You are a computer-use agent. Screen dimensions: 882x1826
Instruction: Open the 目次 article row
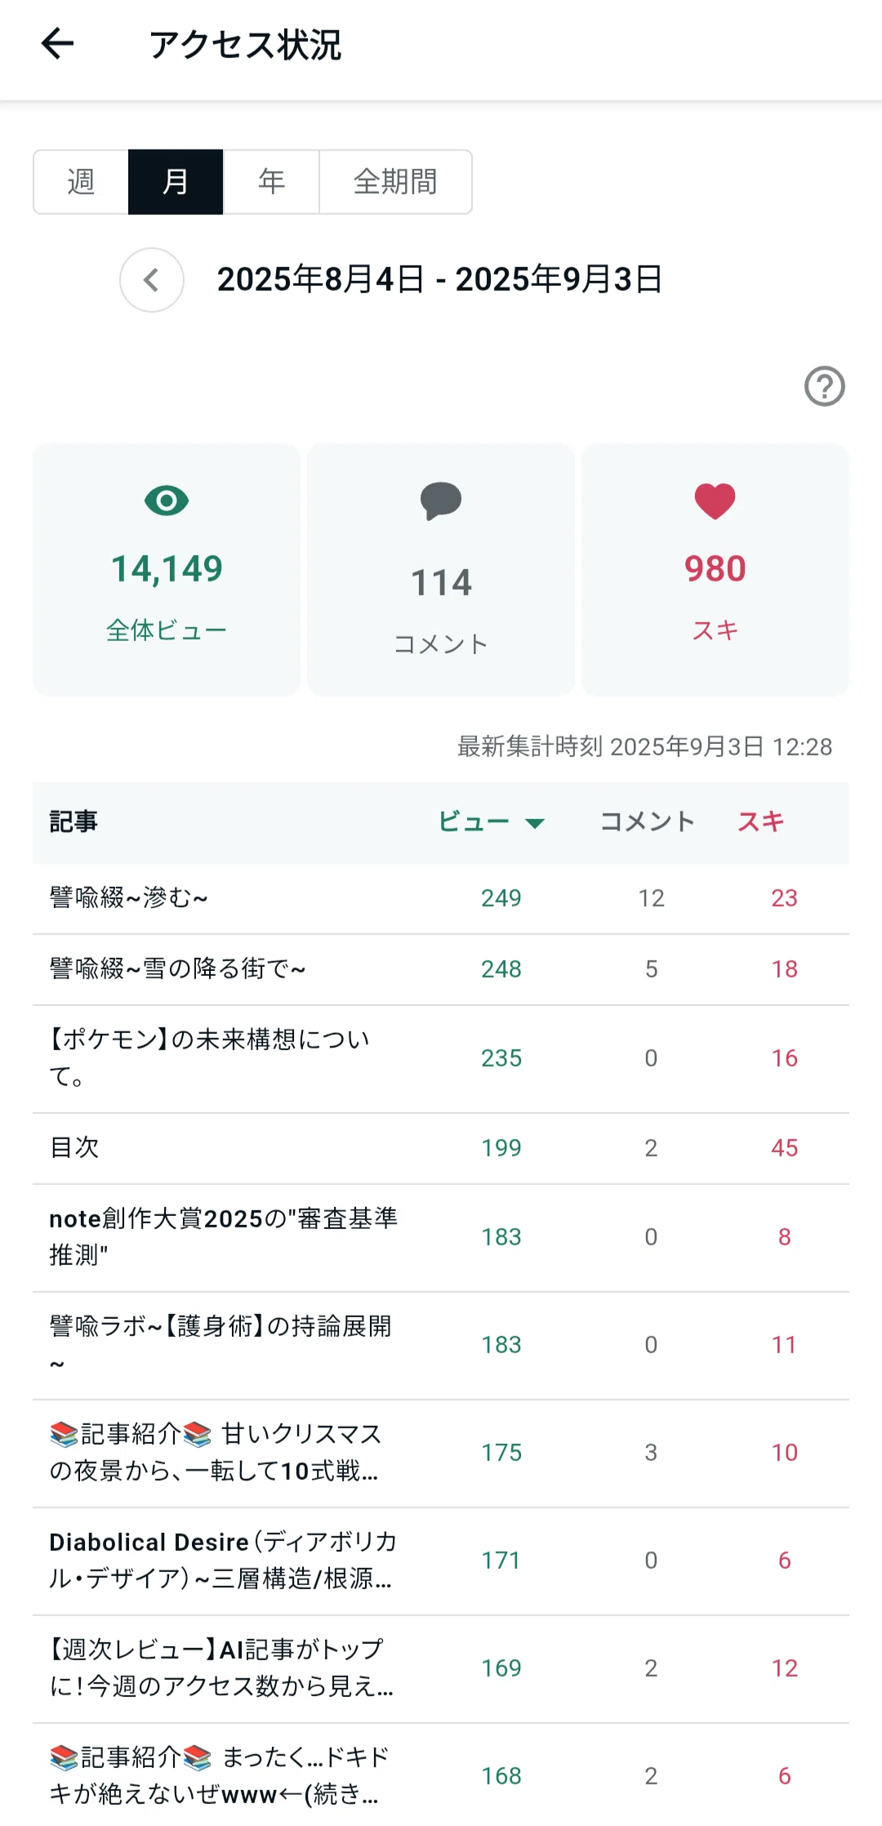[x=441, y=1148]
